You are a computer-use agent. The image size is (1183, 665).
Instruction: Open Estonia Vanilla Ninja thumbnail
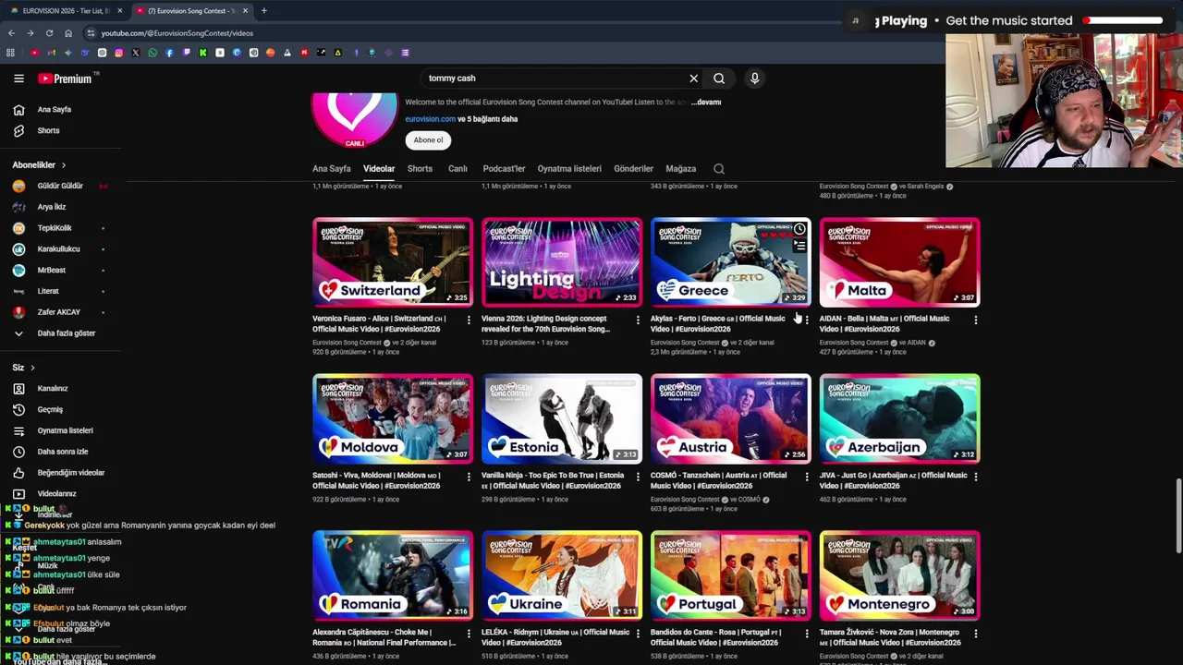562,419
